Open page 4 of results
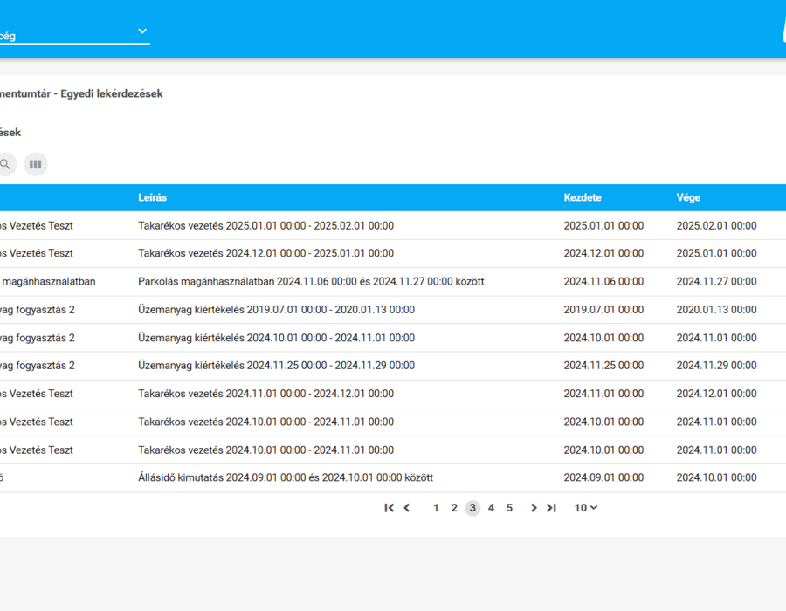786x611 pixels. click(491, 508)
